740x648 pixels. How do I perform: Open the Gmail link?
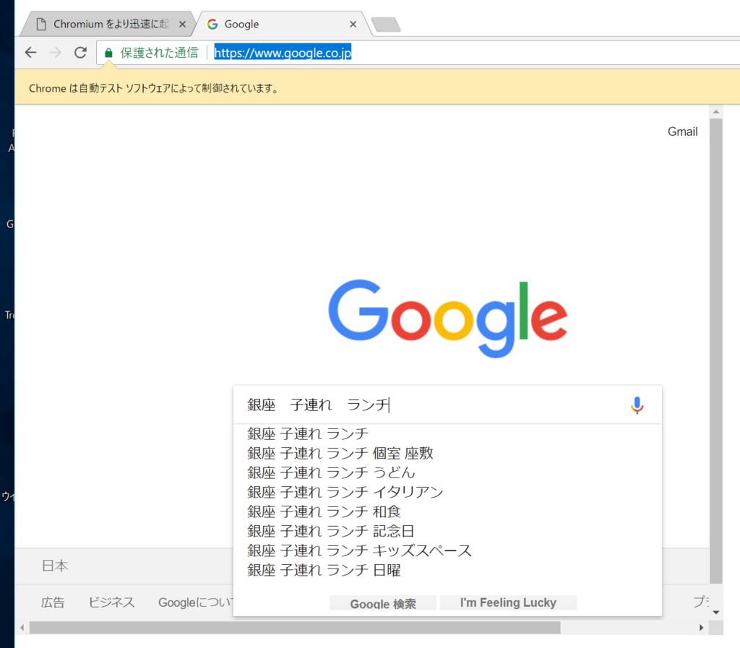click(x=682, y=131)
